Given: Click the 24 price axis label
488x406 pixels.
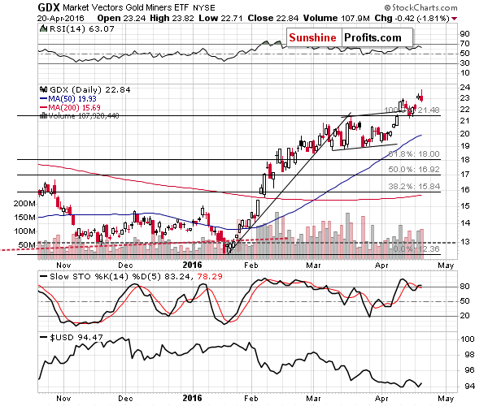Looking at the screenshot, I should click(x=464, y=88).
